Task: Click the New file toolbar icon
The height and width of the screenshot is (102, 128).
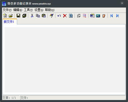Action: coord(5,16)
